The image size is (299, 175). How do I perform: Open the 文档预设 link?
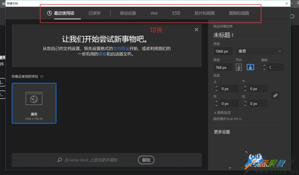[x=121, y=49]
